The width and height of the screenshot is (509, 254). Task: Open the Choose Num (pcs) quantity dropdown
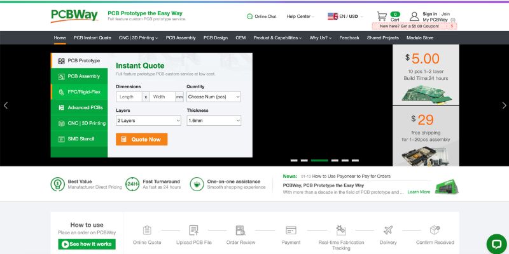tap(214, 97)
